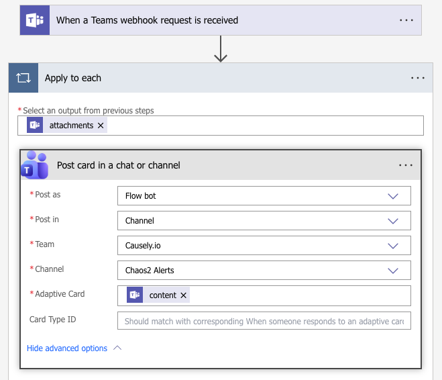The width and height of the screenshot is (442, 380).
Task: Click the Teams icon in content token
Action: pos(135,295)
